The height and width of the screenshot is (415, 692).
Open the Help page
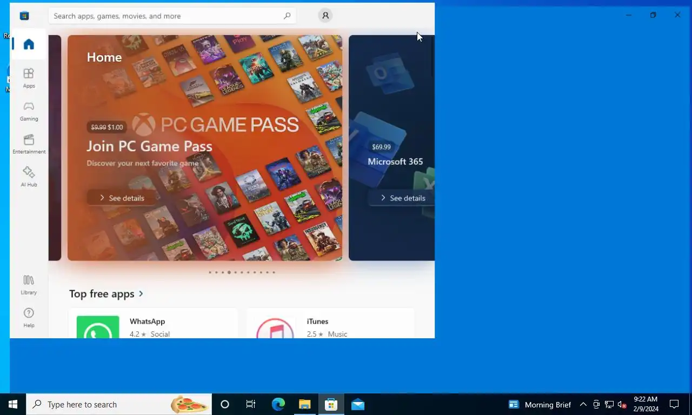click(x=29, y=318)
